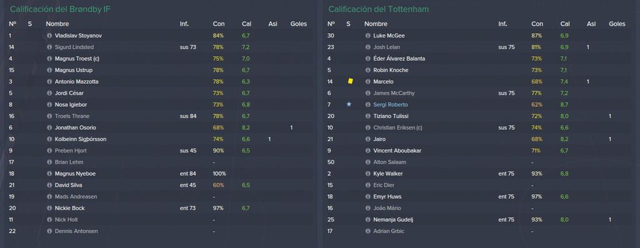
Task: Click info icon beside Luke McGee
Action: tap(367, 36)
